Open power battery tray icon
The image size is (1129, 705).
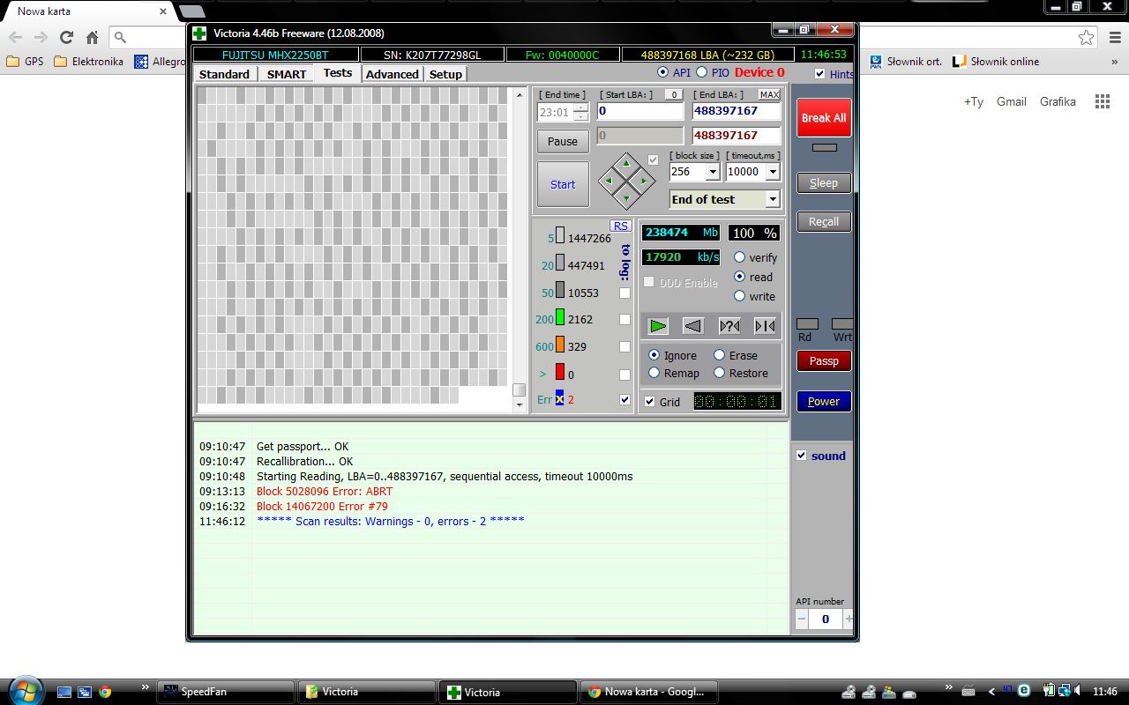point(1049,691)
